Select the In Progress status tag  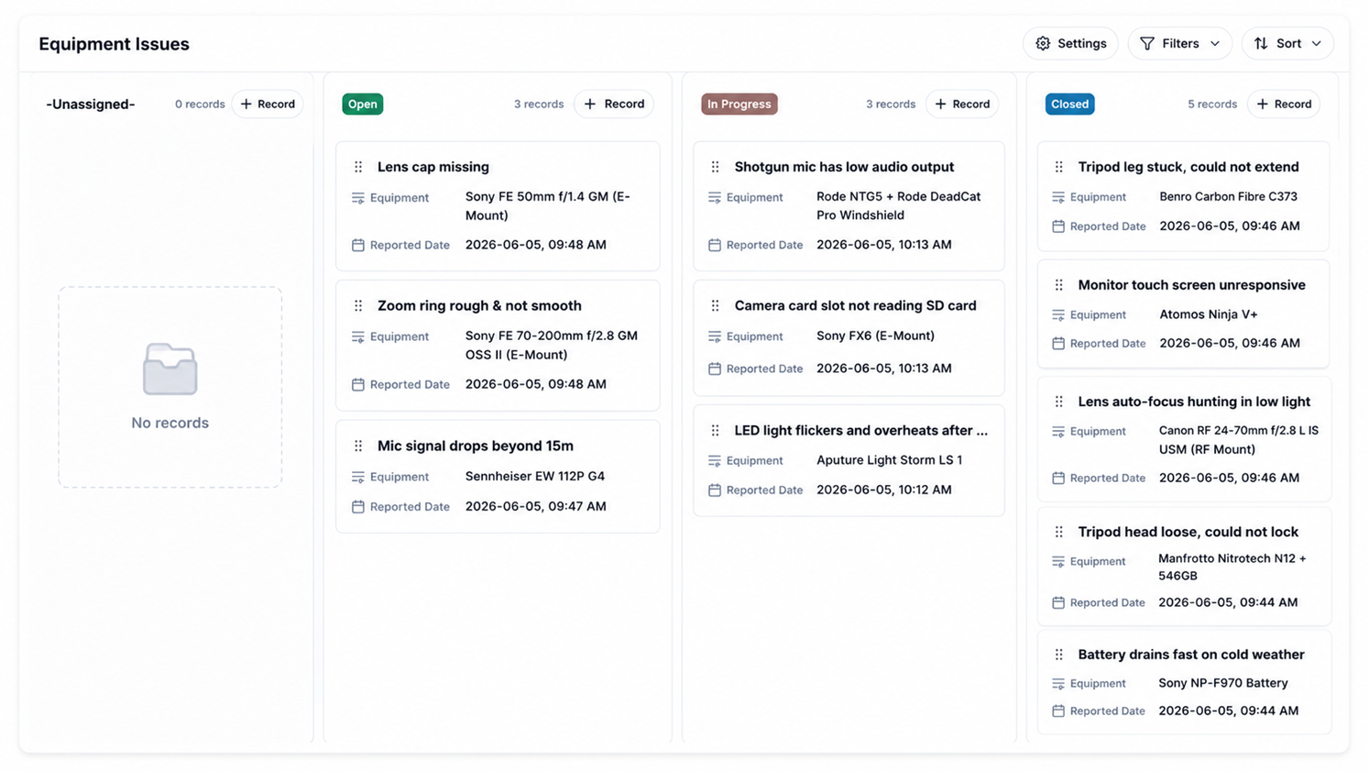tap(739, 105)
